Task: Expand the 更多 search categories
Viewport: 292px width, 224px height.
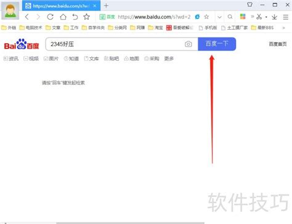Action: pyautogui.click(x=169, y=58)
